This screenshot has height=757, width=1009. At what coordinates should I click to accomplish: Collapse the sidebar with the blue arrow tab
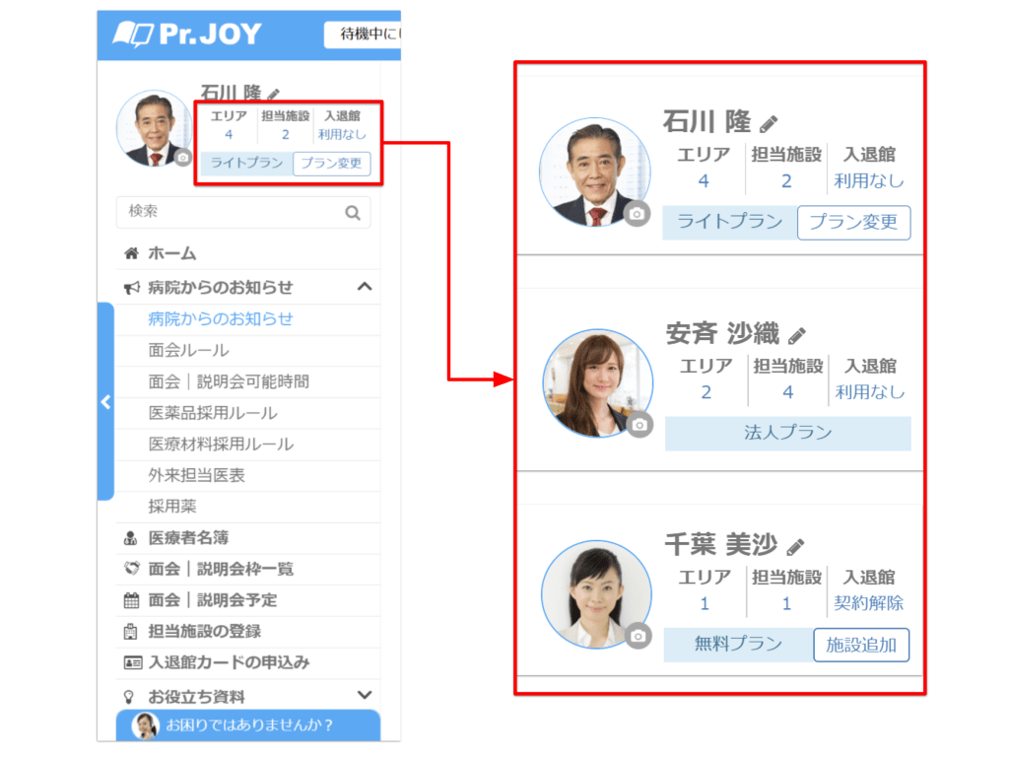click(105, 401)
